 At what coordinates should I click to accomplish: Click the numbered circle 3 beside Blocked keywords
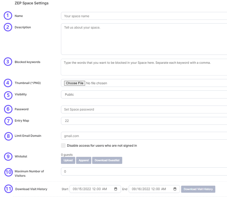pyautogui.click(x=8, y=62)
